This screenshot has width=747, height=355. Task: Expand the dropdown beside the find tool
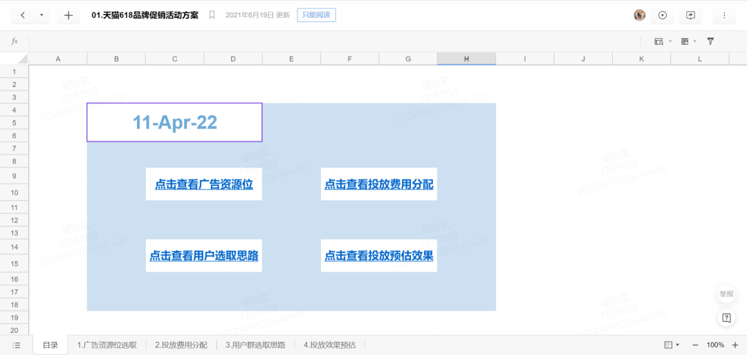click(670, 41)
